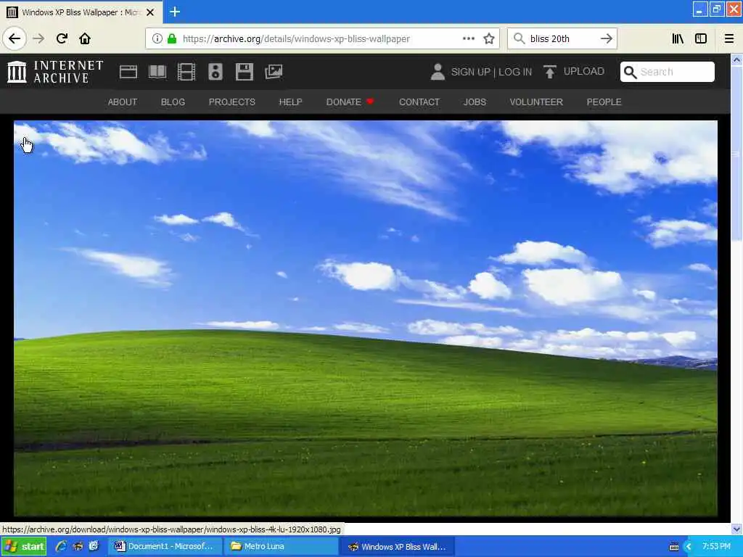This screenshot has height=557, width=743.
Task: Click the 'bliss 20th' browser search box
Action: [x=563, y=39]
